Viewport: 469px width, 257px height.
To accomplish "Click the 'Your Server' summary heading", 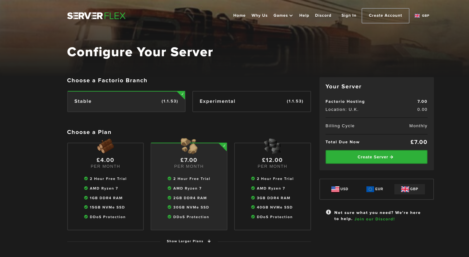I will coord(344,87).
